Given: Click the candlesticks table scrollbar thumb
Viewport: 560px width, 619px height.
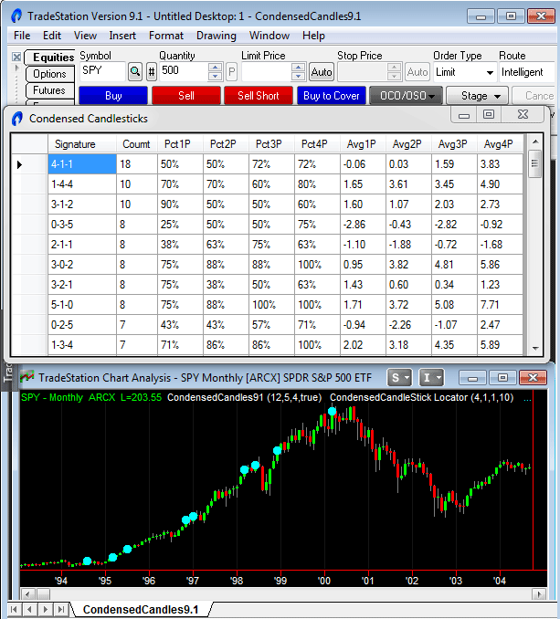Looking at the screenshot, I should 534,163.
